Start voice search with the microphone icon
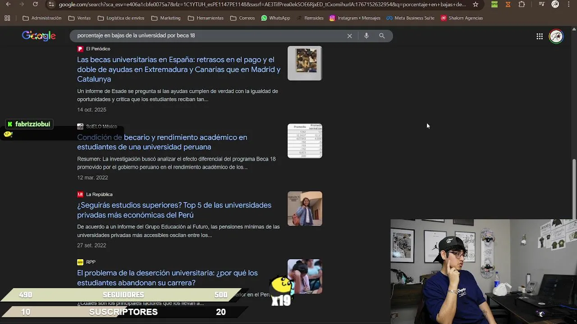The width and height of the screenshot is (577, 324). click(x=366, y=36)
